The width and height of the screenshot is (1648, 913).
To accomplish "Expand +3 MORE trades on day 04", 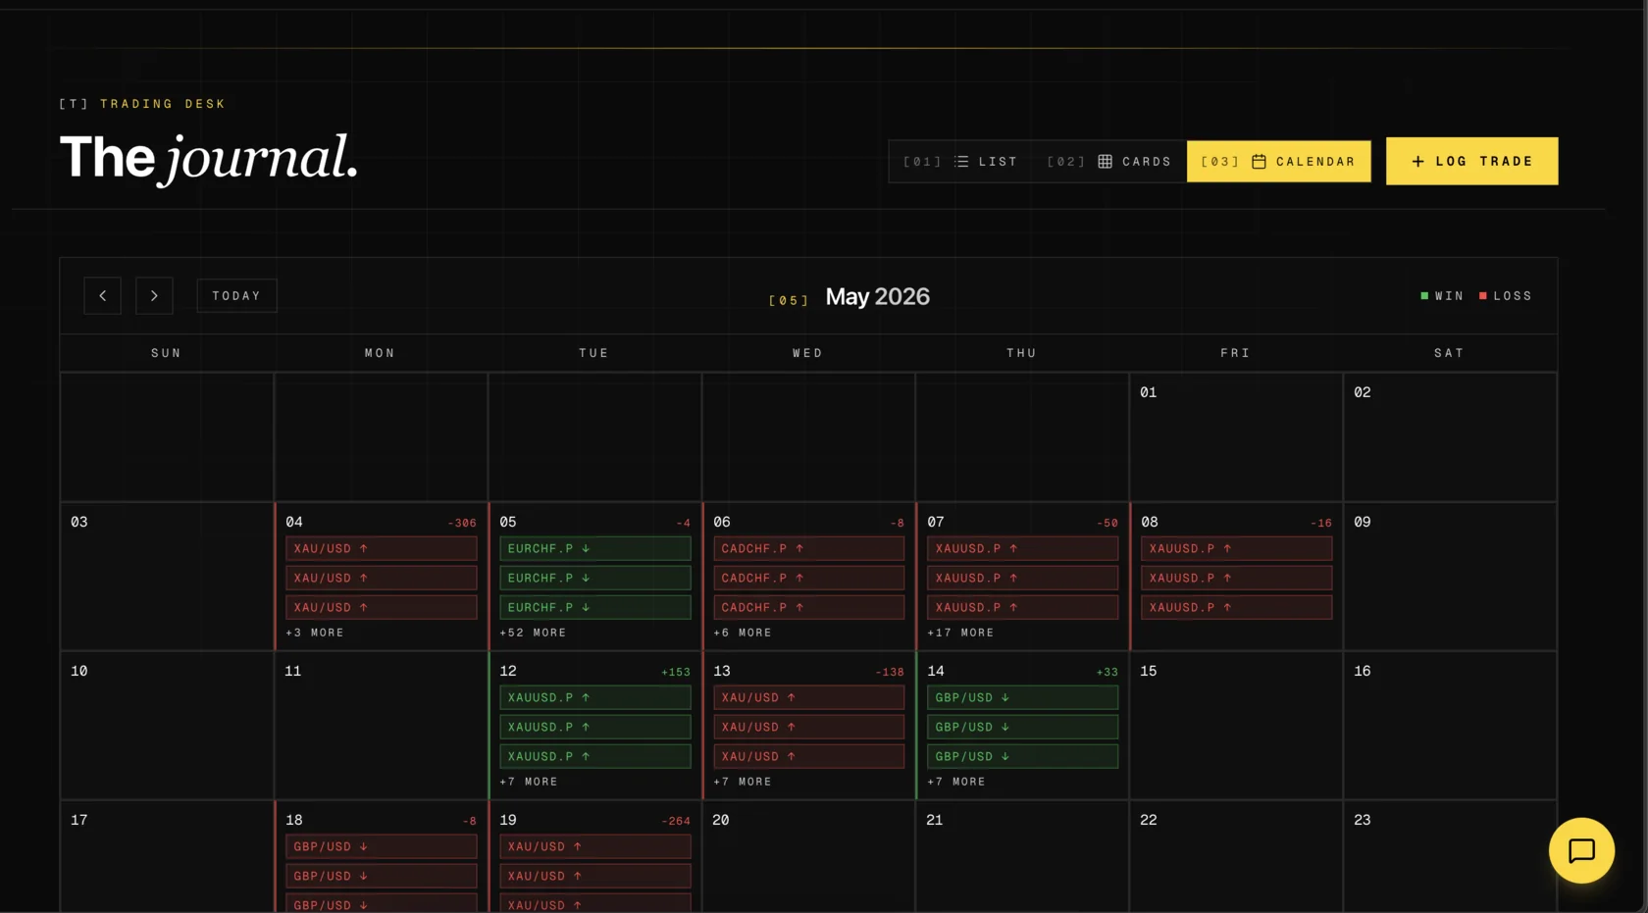I will coord(315,634).
